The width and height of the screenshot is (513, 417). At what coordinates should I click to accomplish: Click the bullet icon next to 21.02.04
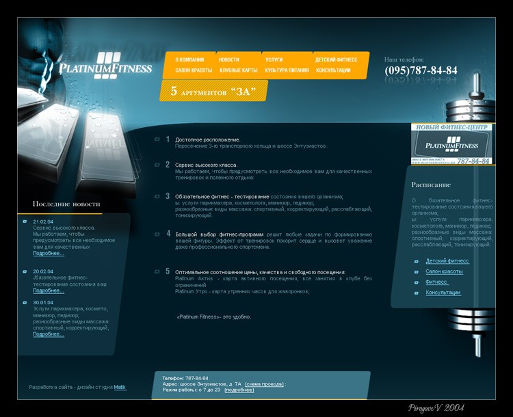pyautogui.click(x=25, y=221)
